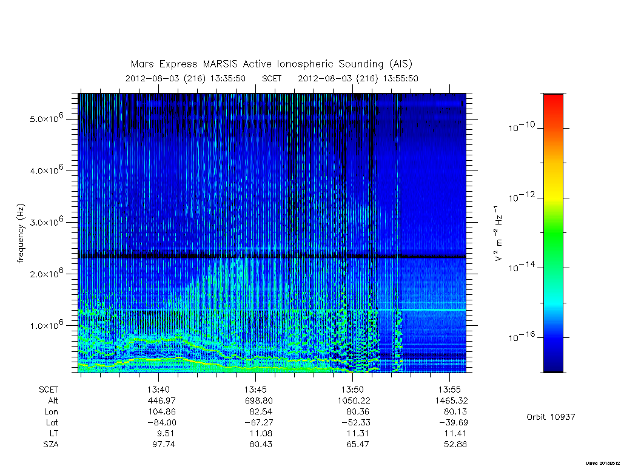Click the SZA value 80.43
621x466 pixels.
261,445
